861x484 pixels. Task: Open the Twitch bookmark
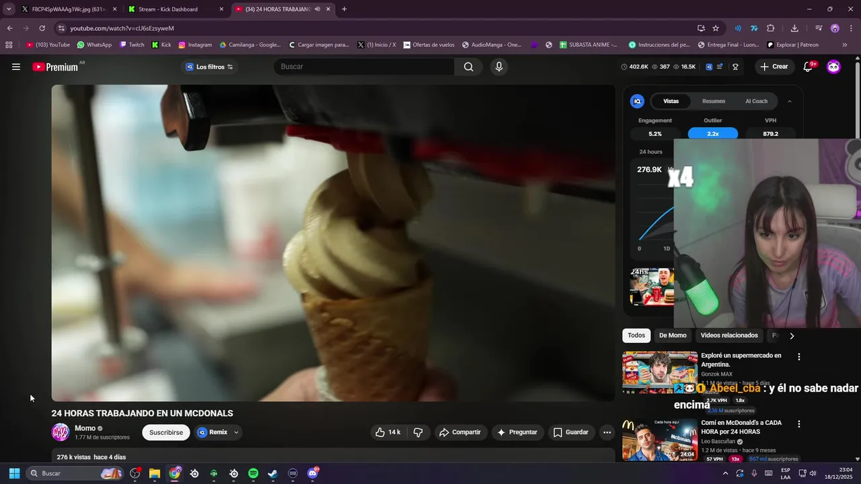coord(132,45)
